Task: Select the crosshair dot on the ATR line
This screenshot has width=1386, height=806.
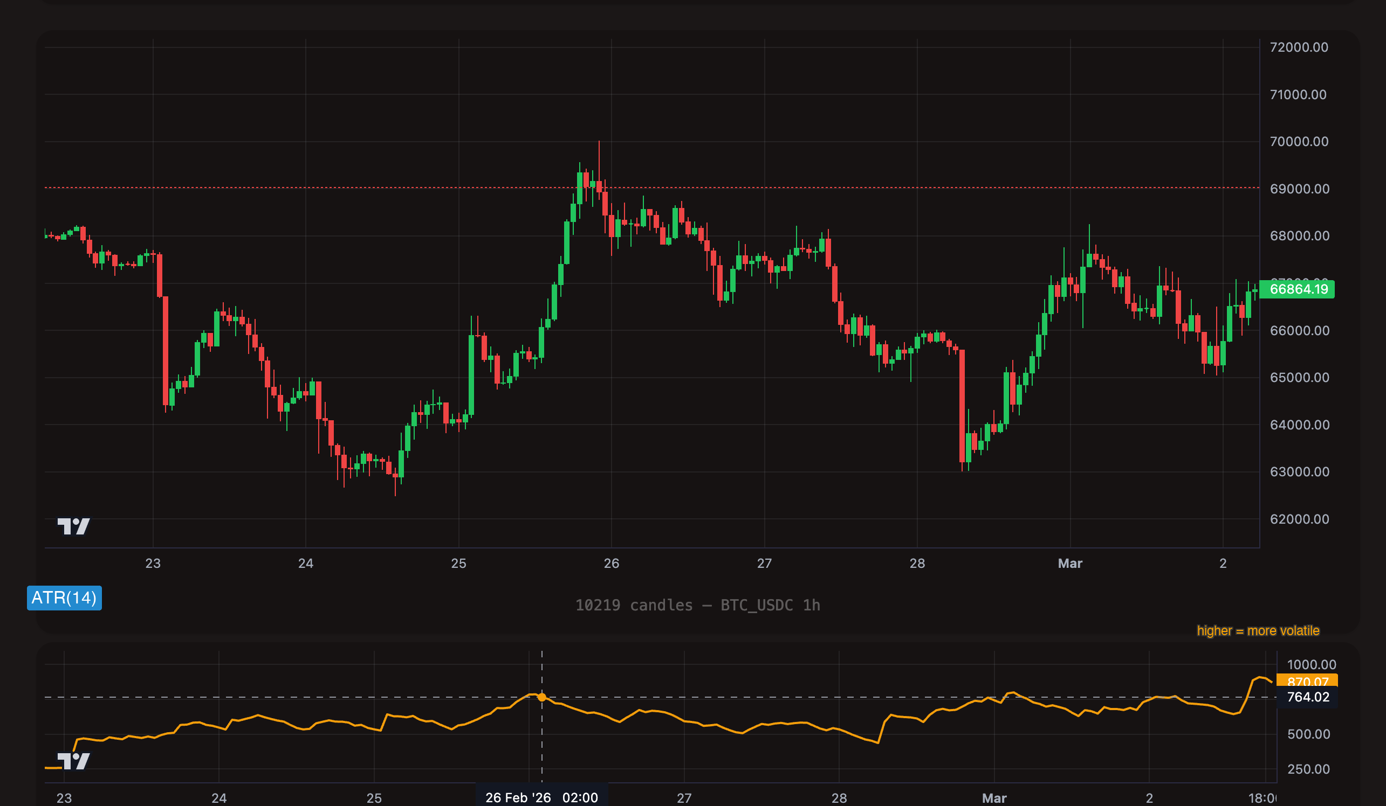Action: [543, 697]
